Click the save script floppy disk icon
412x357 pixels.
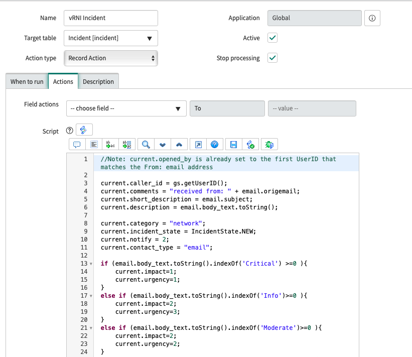tap(233, 145)
